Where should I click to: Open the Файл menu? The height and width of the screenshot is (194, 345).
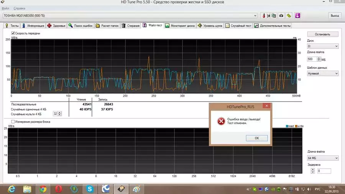click(x=5, y=8)
